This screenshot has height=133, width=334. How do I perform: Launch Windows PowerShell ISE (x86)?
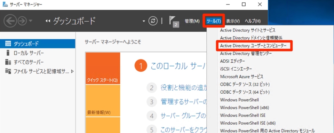pyautogui.click(x=248, y=123)
